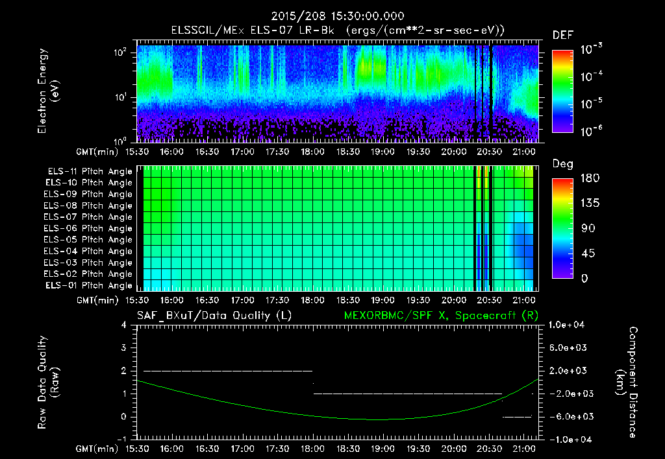Click GMT(min) label under the spectrogram panel
The width and height of the screenshot is (665, 459).
pyautogui.click(x=97, y=152)
